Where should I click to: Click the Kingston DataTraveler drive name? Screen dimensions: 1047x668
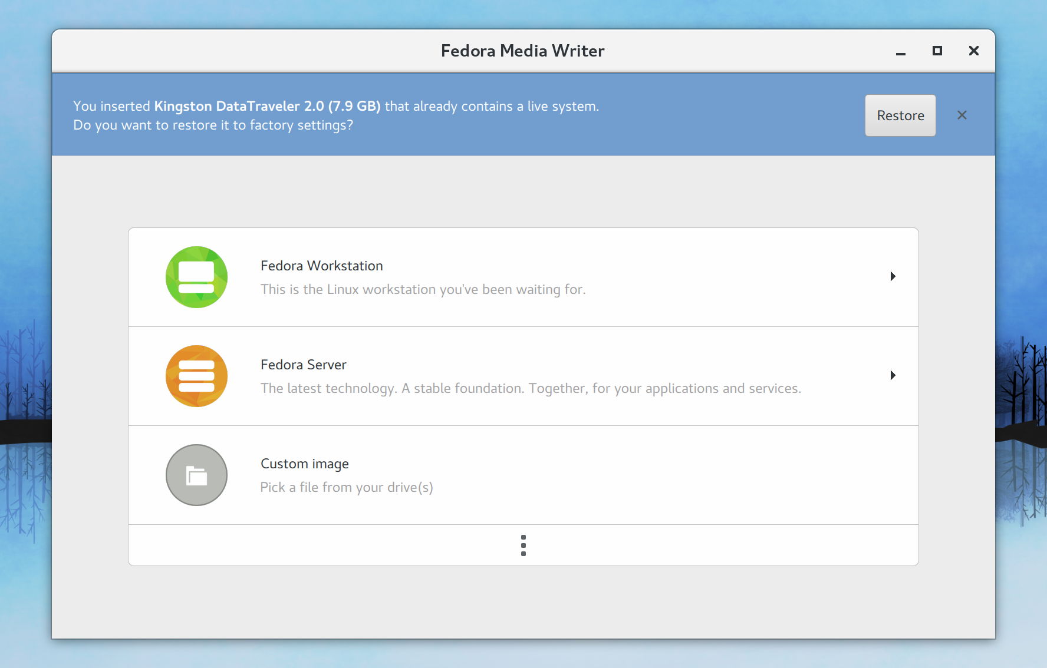point(267,106)
